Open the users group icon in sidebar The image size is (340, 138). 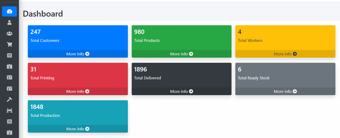10,34
